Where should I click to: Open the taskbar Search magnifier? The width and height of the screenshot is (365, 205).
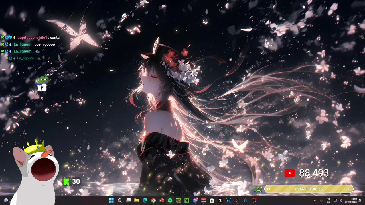pyautogui.click(x=120, y=200)
